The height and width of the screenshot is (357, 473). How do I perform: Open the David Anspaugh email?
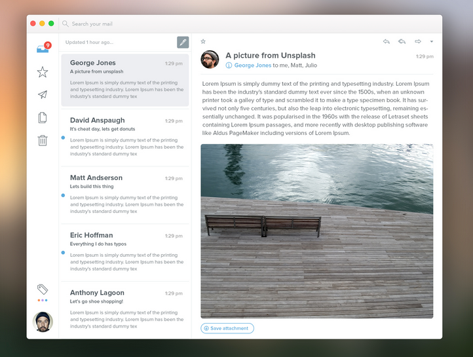coord(125,138)
